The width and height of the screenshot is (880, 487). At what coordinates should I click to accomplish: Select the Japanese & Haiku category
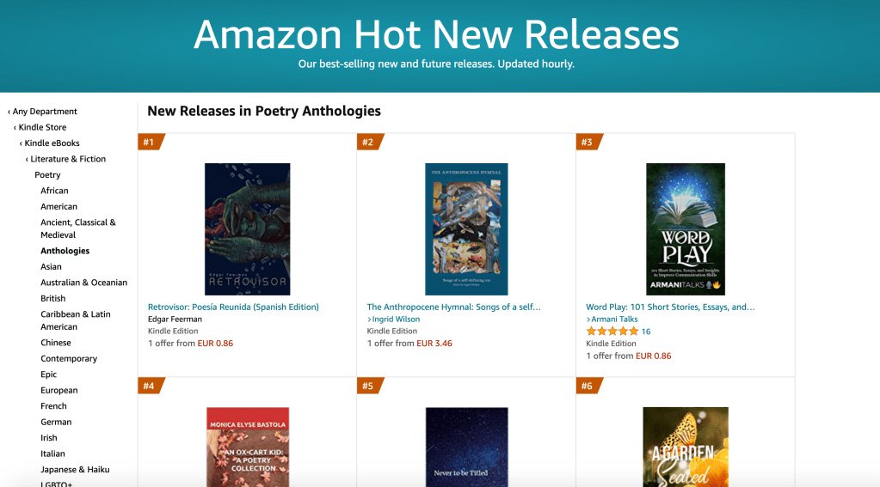[75, 470]
